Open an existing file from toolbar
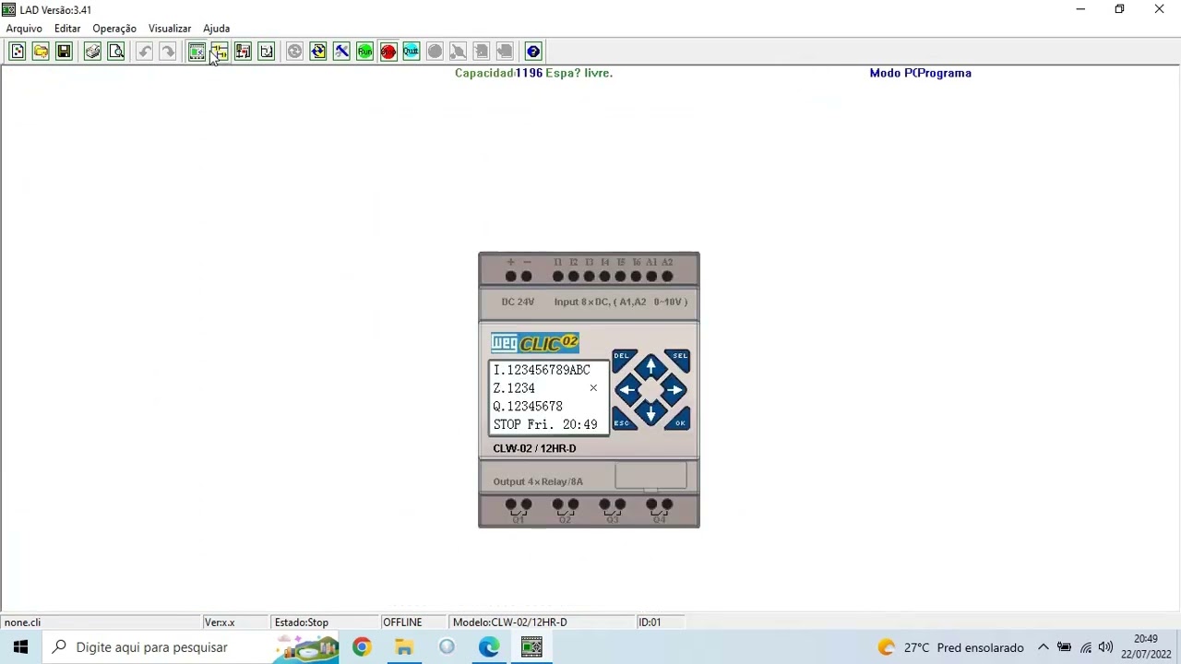1181x664 pixels. (41, 52)
